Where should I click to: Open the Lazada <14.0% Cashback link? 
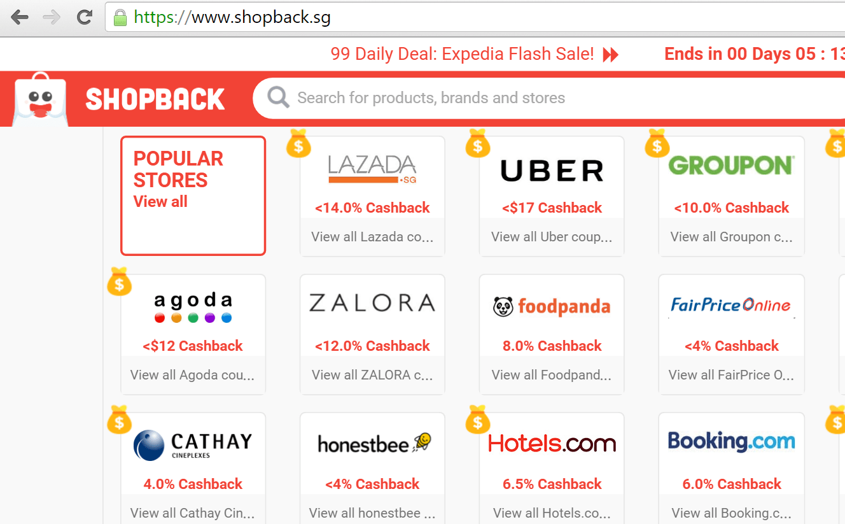[x=372, y=207]
